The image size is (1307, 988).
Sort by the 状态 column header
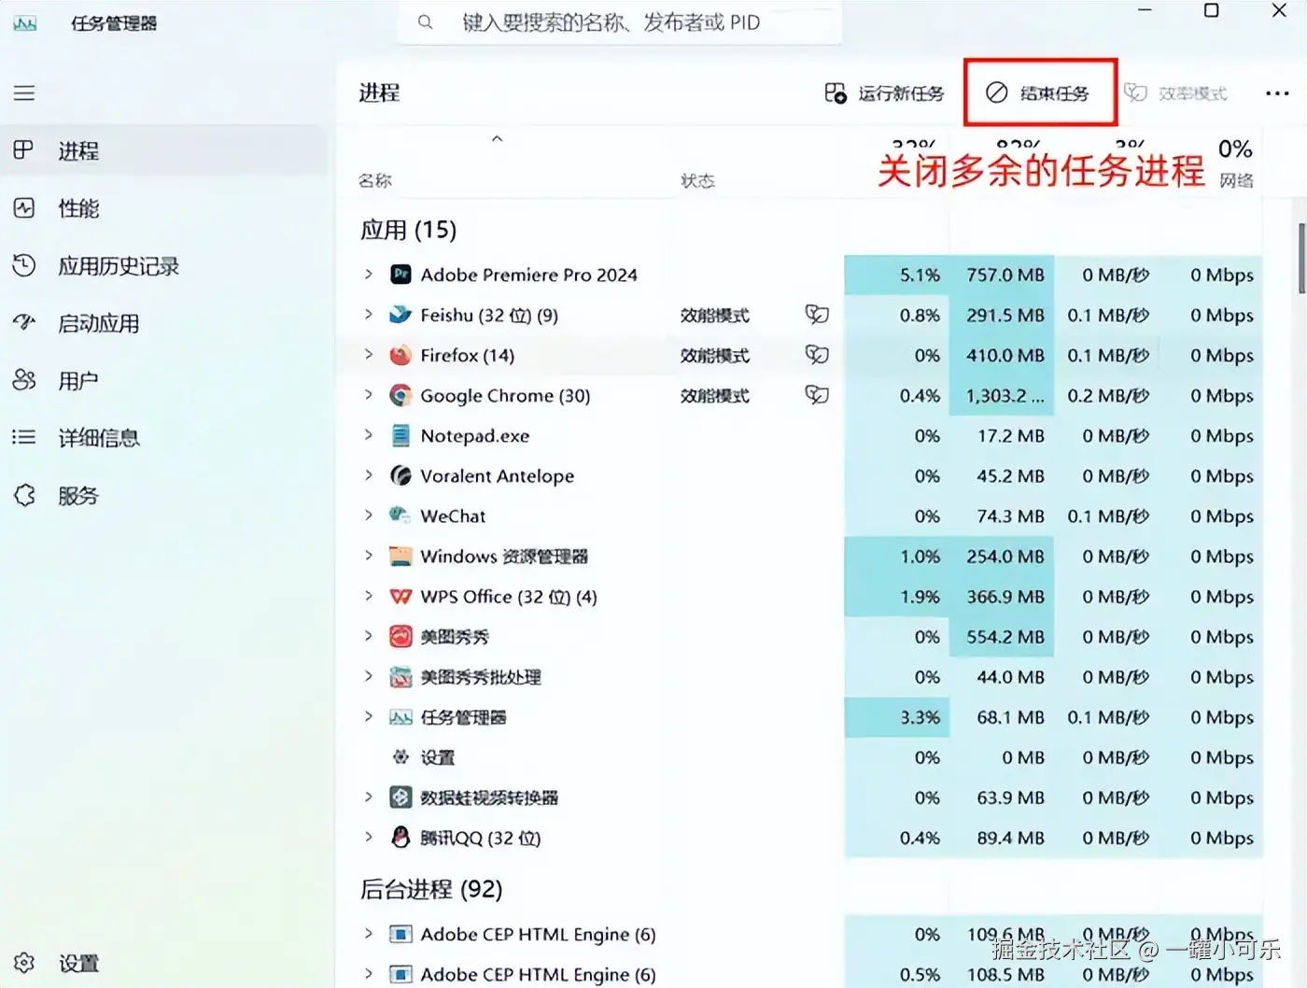[697, 180]
